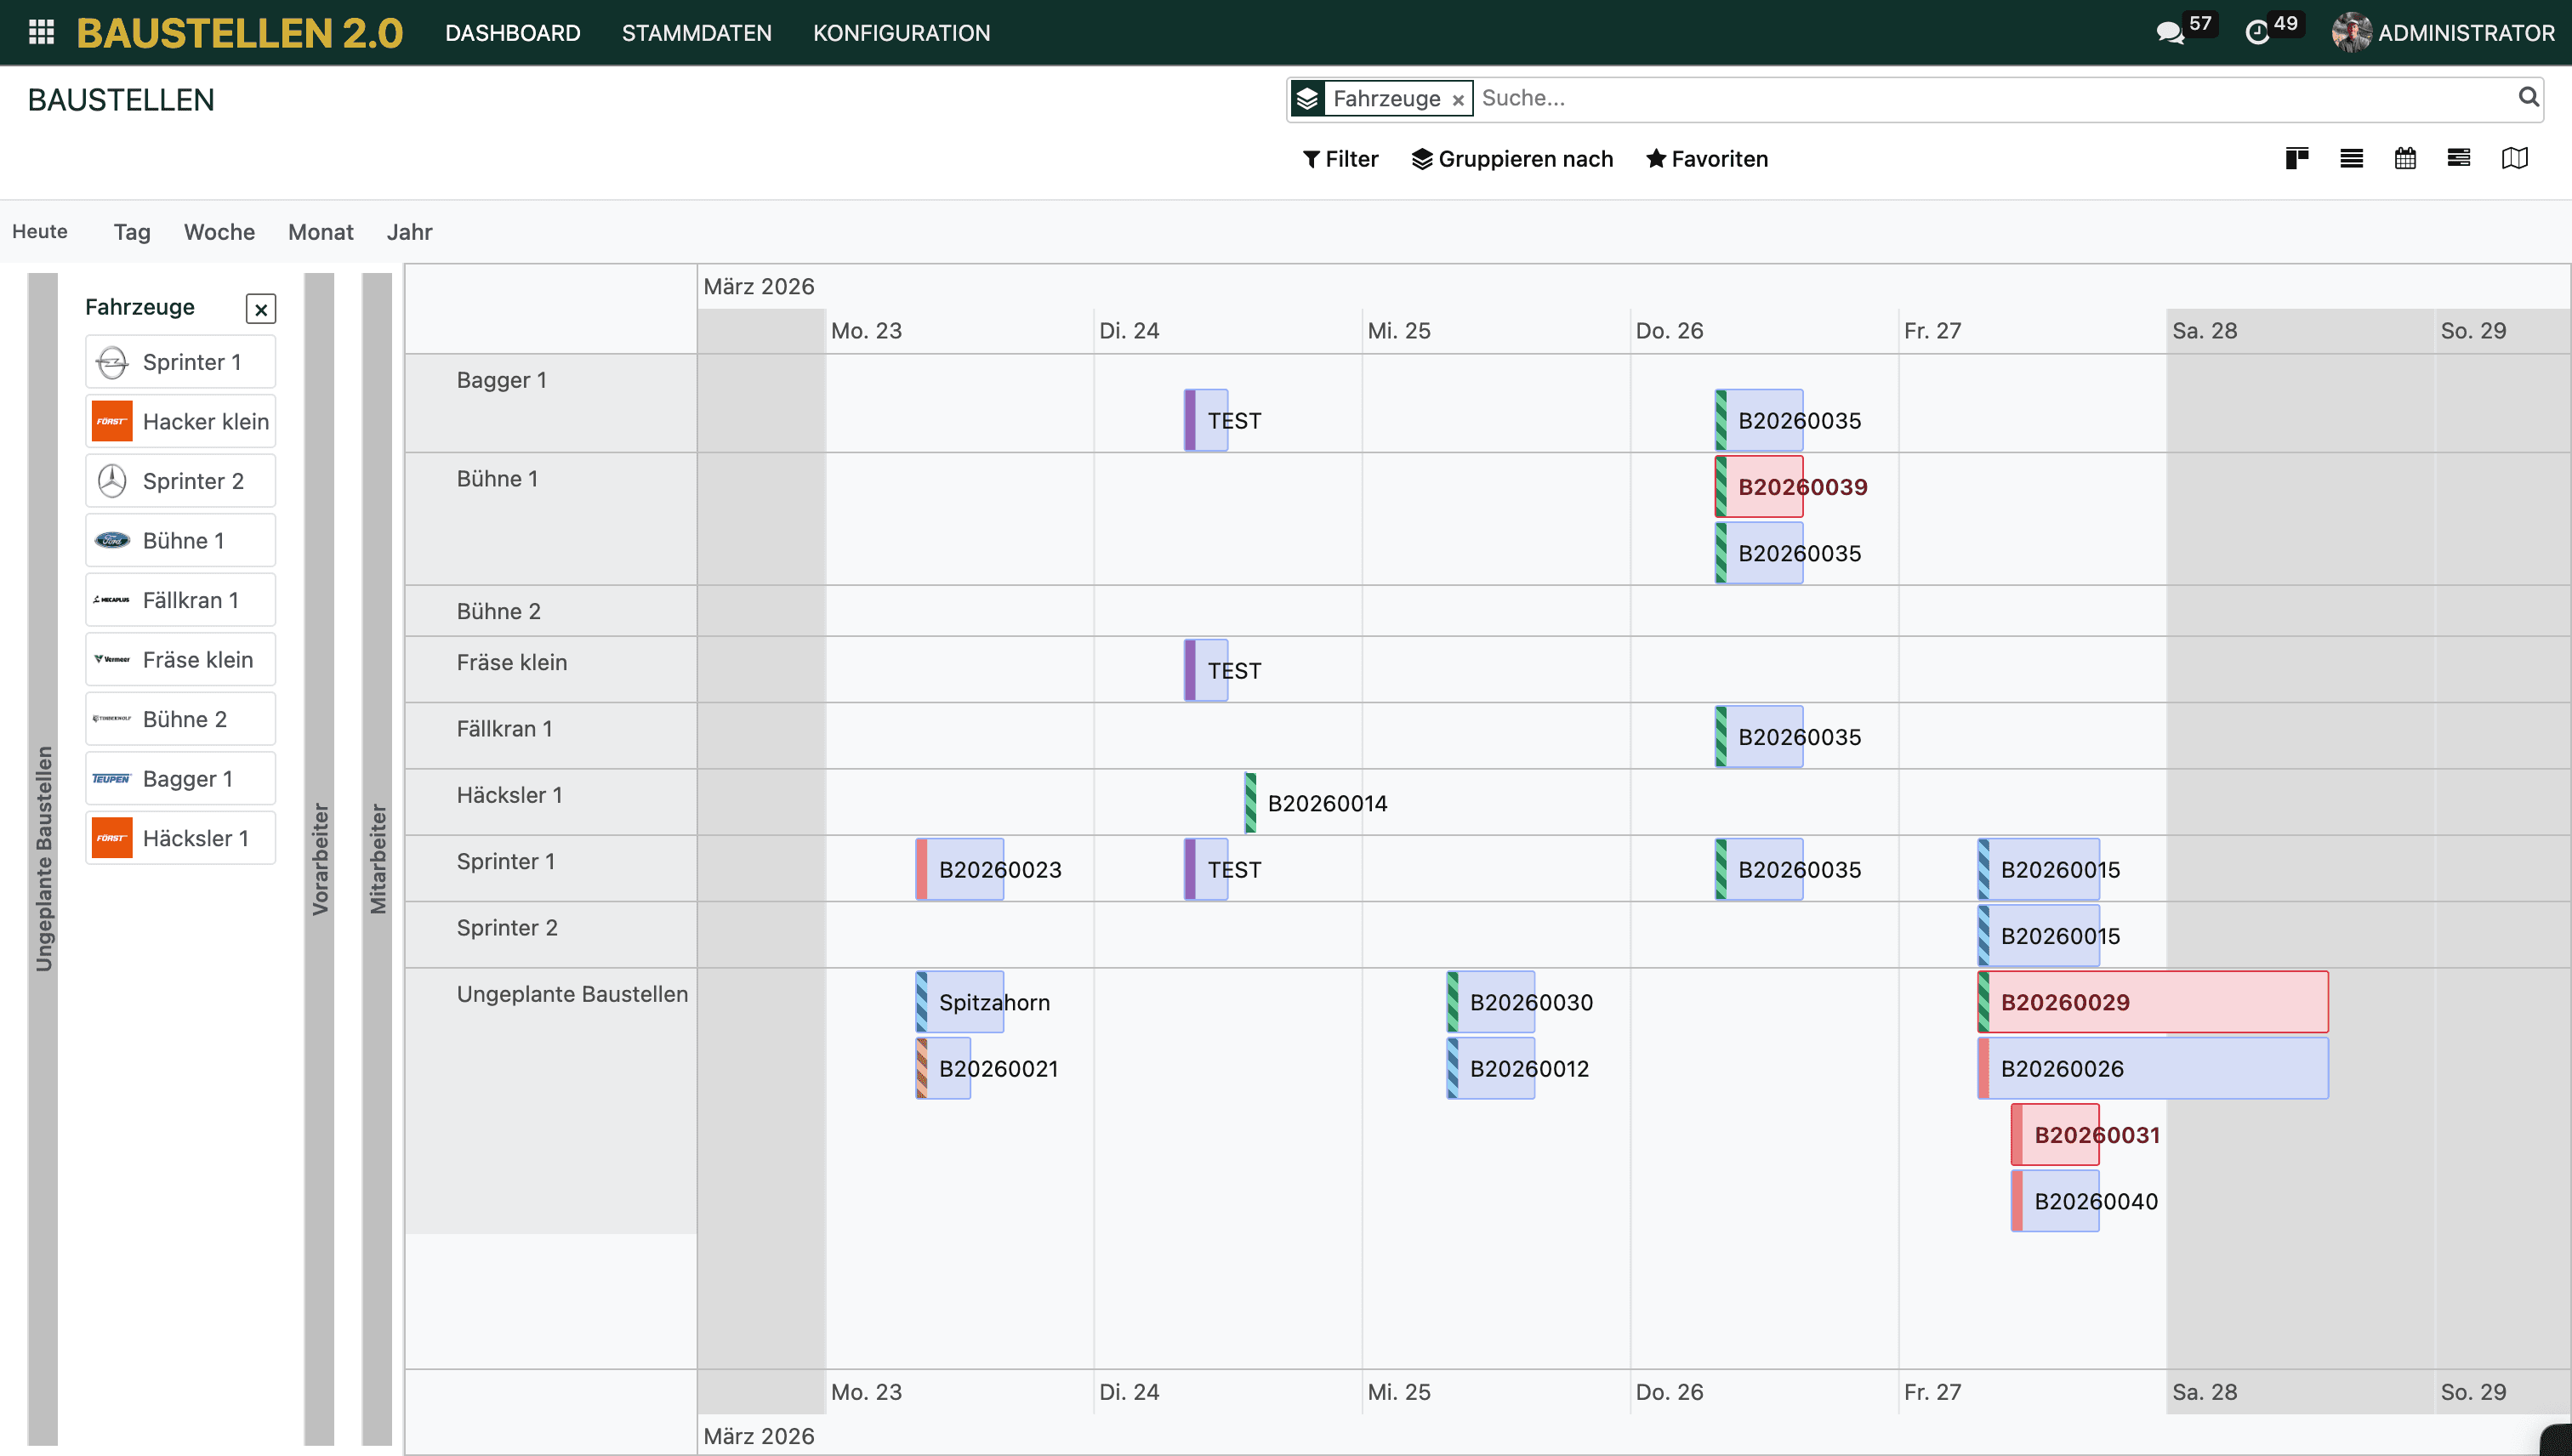Remove the Fahrzeuge filter tag
Viewport: 2572px width, 1456px height.
pyautogui.click(x=1458, y=99)
